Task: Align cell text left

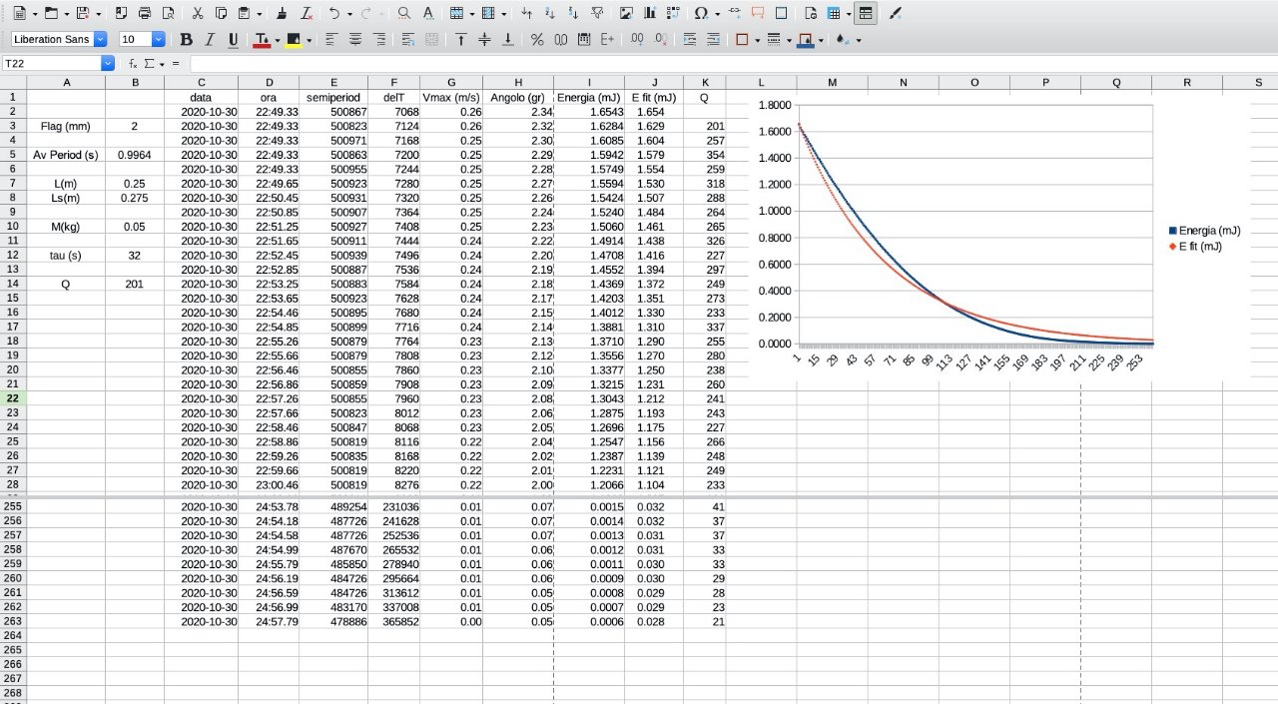Action: point(331,40)
